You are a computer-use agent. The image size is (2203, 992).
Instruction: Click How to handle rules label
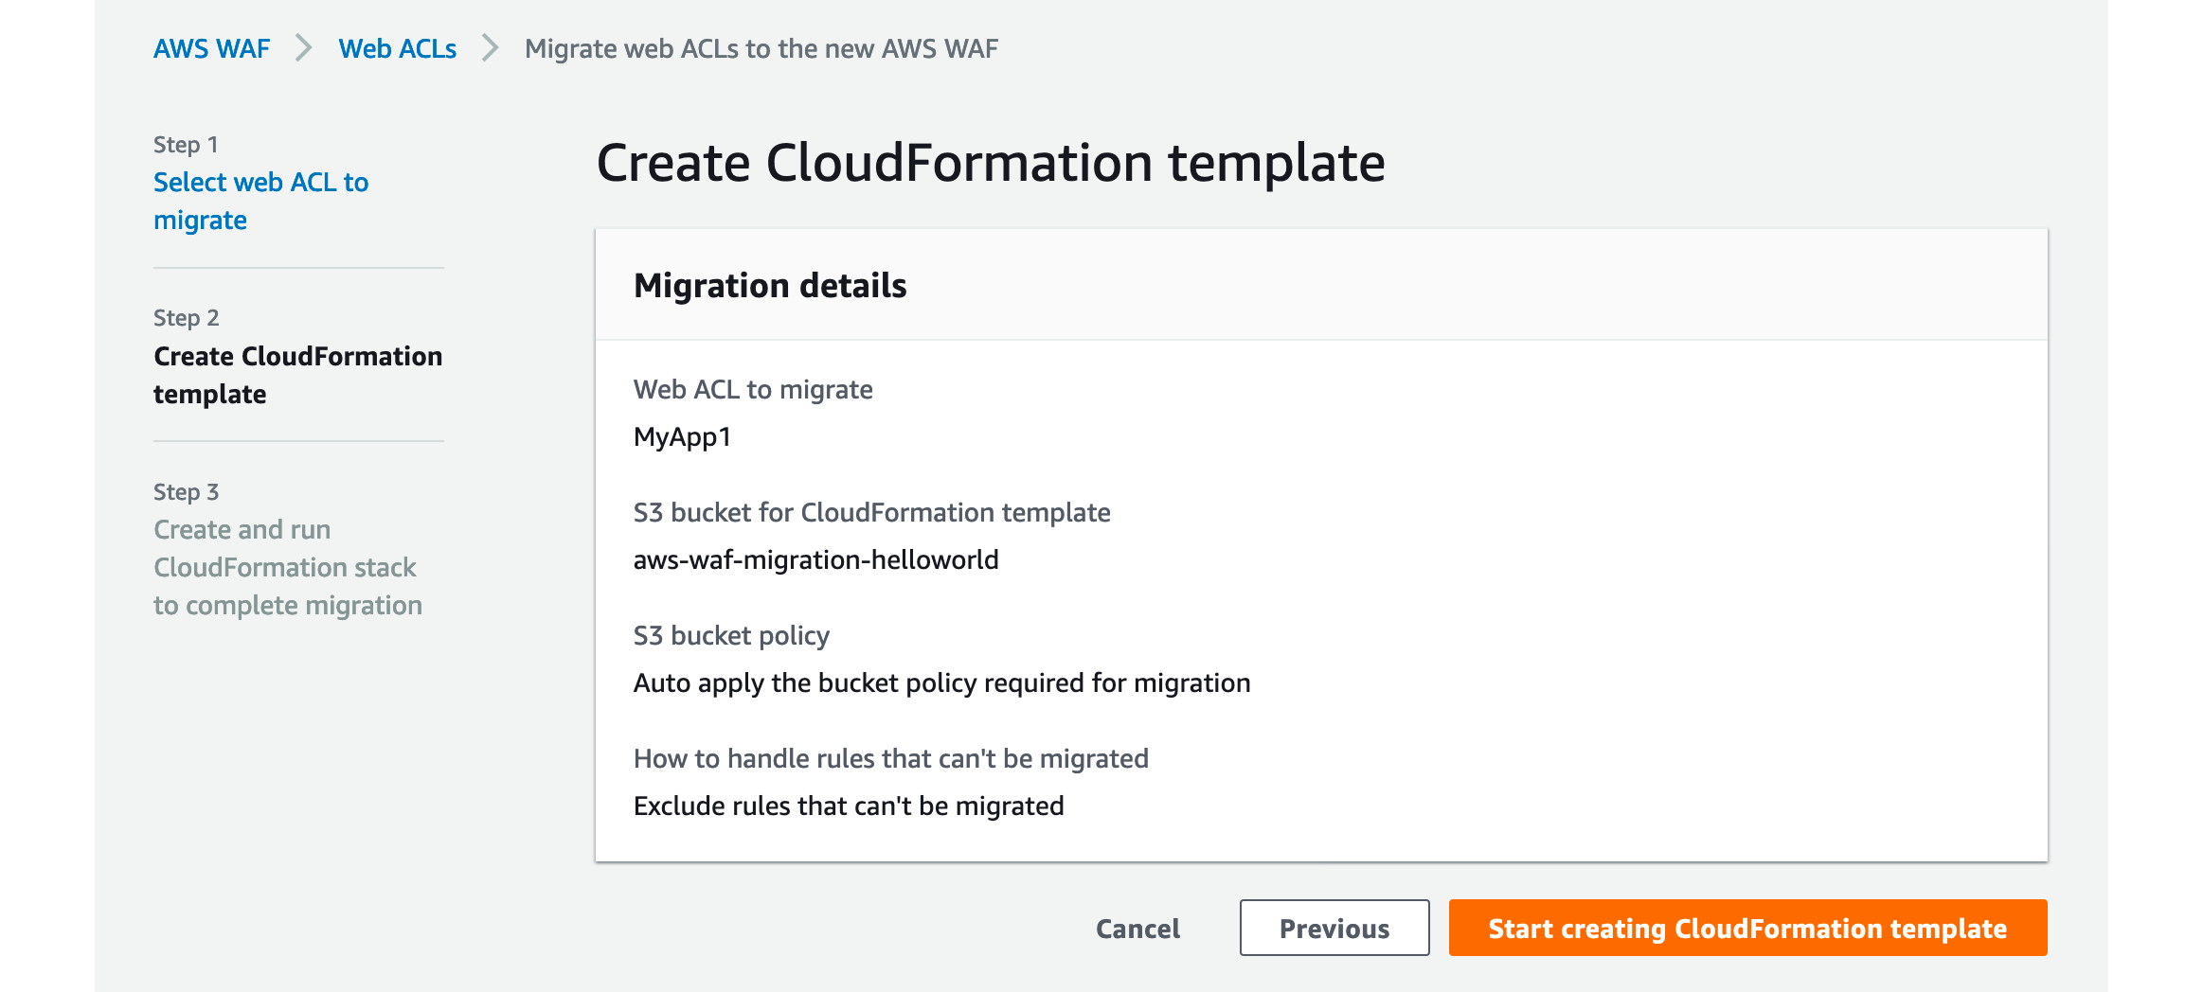890,758
